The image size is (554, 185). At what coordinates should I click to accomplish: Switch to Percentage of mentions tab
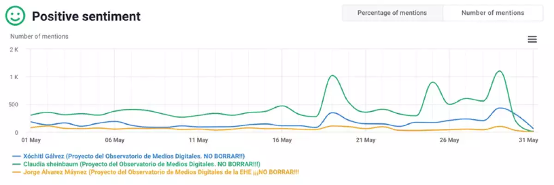[392, 13]
